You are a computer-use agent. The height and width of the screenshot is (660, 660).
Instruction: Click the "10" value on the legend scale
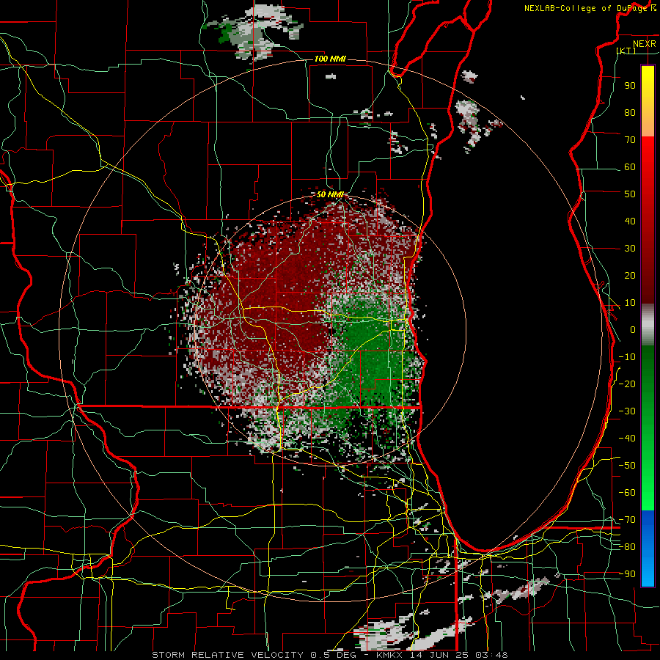(630, 303)
